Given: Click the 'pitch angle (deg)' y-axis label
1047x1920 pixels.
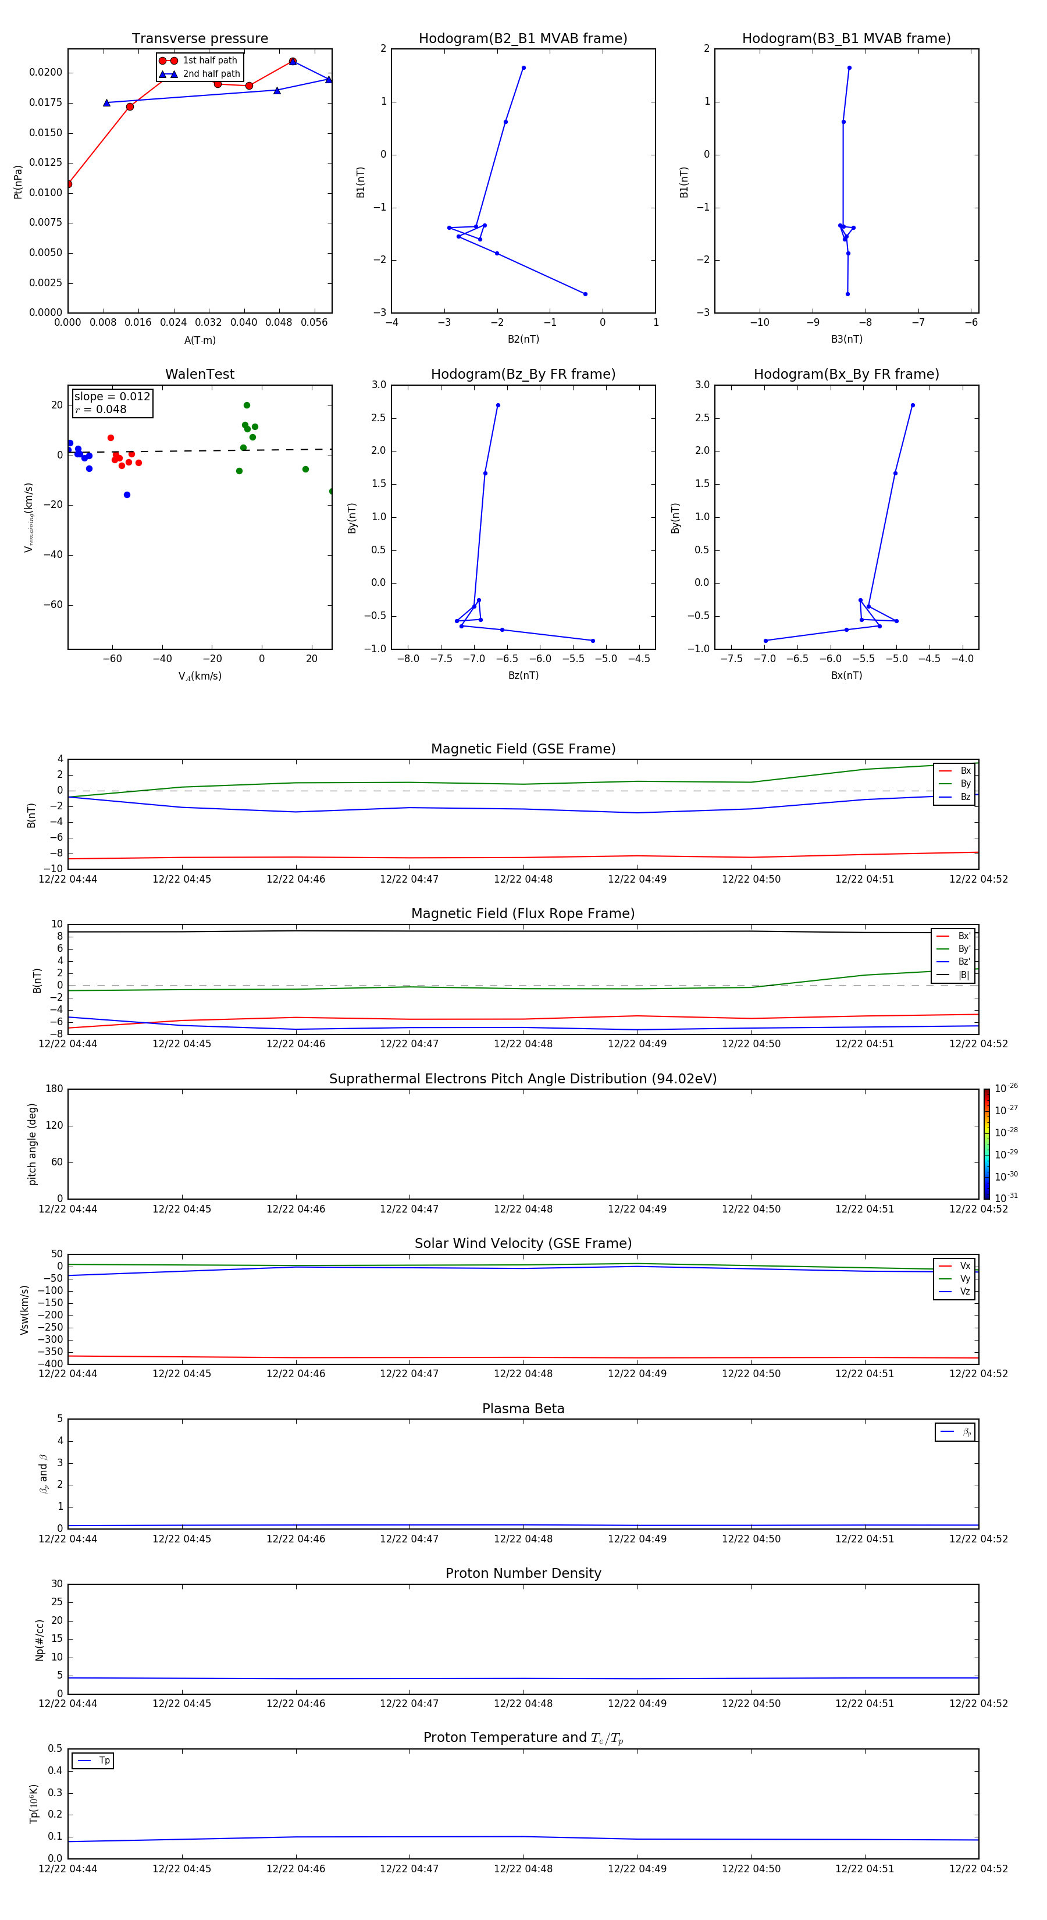Looking at the screenshot, I should coord(32,1144).
